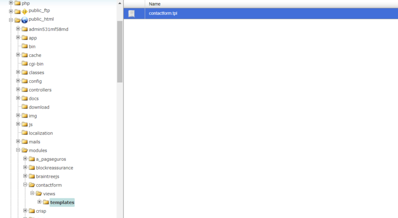This screenshot has width=398, height=218.
Task: Click the download folder icon
Action: coord(25,106)
